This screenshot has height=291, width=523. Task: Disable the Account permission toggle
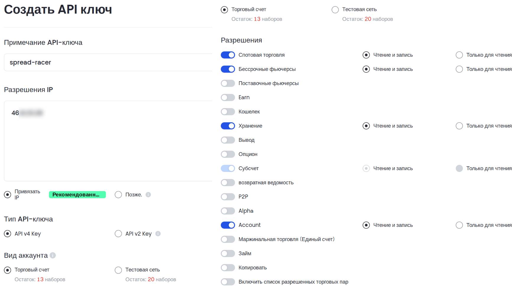point(228,225)
